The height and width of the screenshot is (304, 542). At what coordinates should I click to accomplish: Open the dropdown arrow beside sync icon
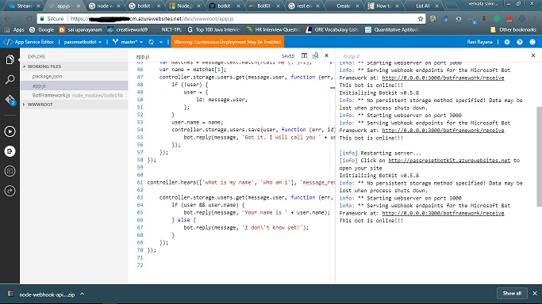click(x=161, y=42)
